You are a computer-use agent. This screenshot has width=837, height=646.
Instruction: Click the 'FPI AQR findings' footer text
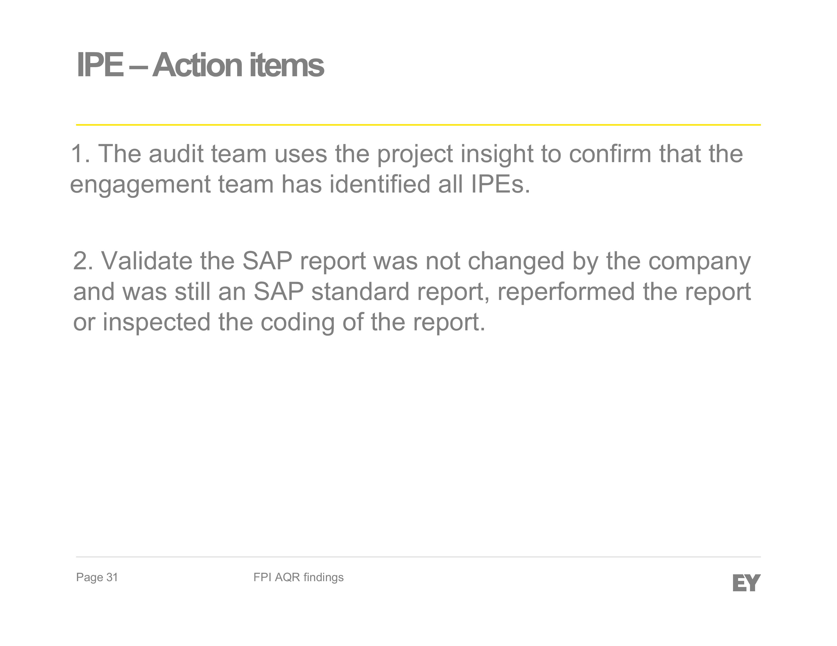coord(299,577)
